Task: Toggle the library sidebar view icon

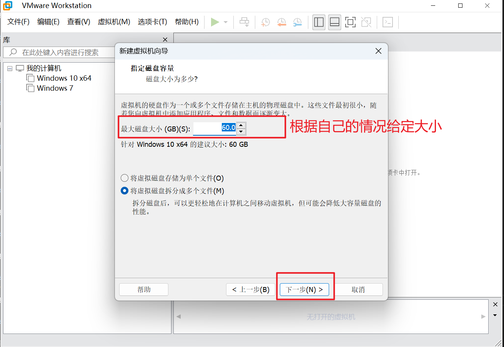Action: coord(319,22)
